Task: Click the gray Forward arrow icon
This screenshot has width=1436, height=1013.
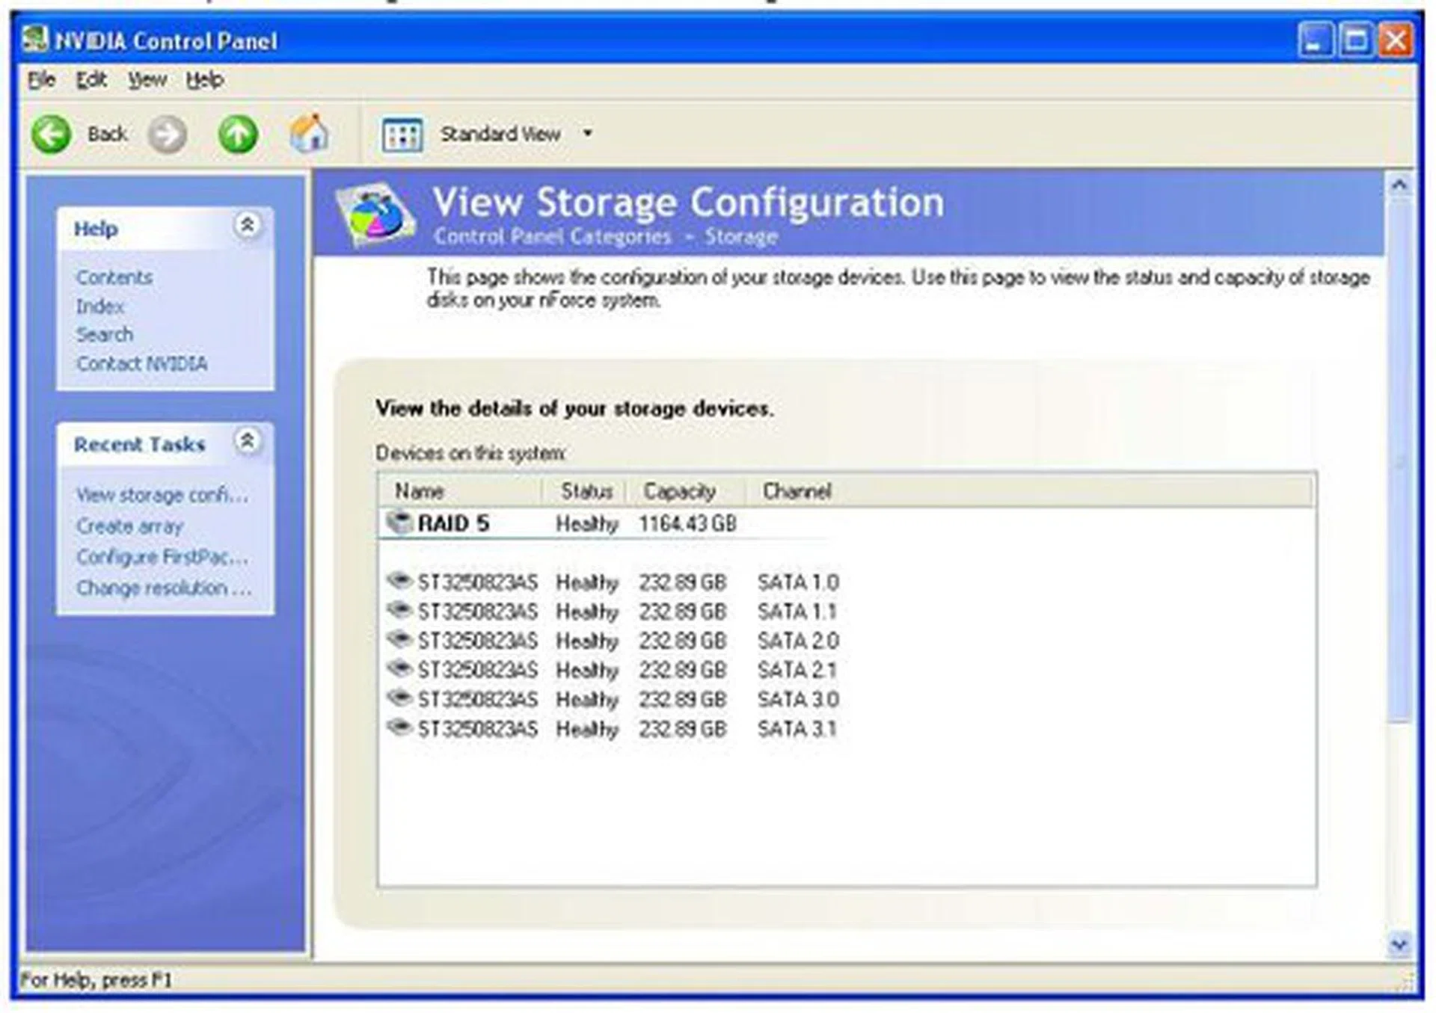Action: 167,135
